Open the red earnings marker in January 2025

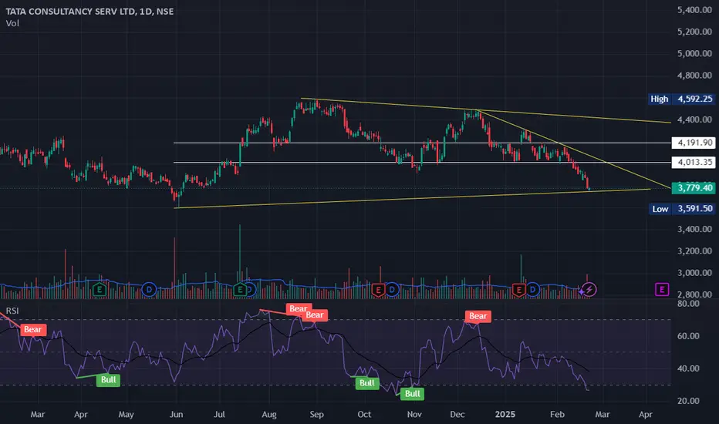point(518,290)
